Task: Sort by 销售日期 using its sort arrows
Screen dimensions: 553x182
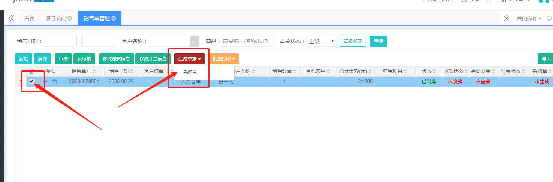Action: 132,71
